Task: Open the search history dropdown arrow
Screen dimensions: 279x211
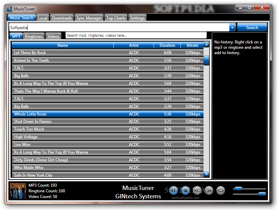Action: [232, 28]
